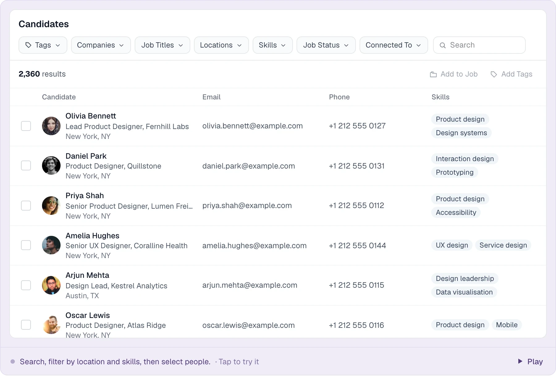Click the Accessibility skill tag
This screenshot has width=556, height=376.
tap(456, 212)
